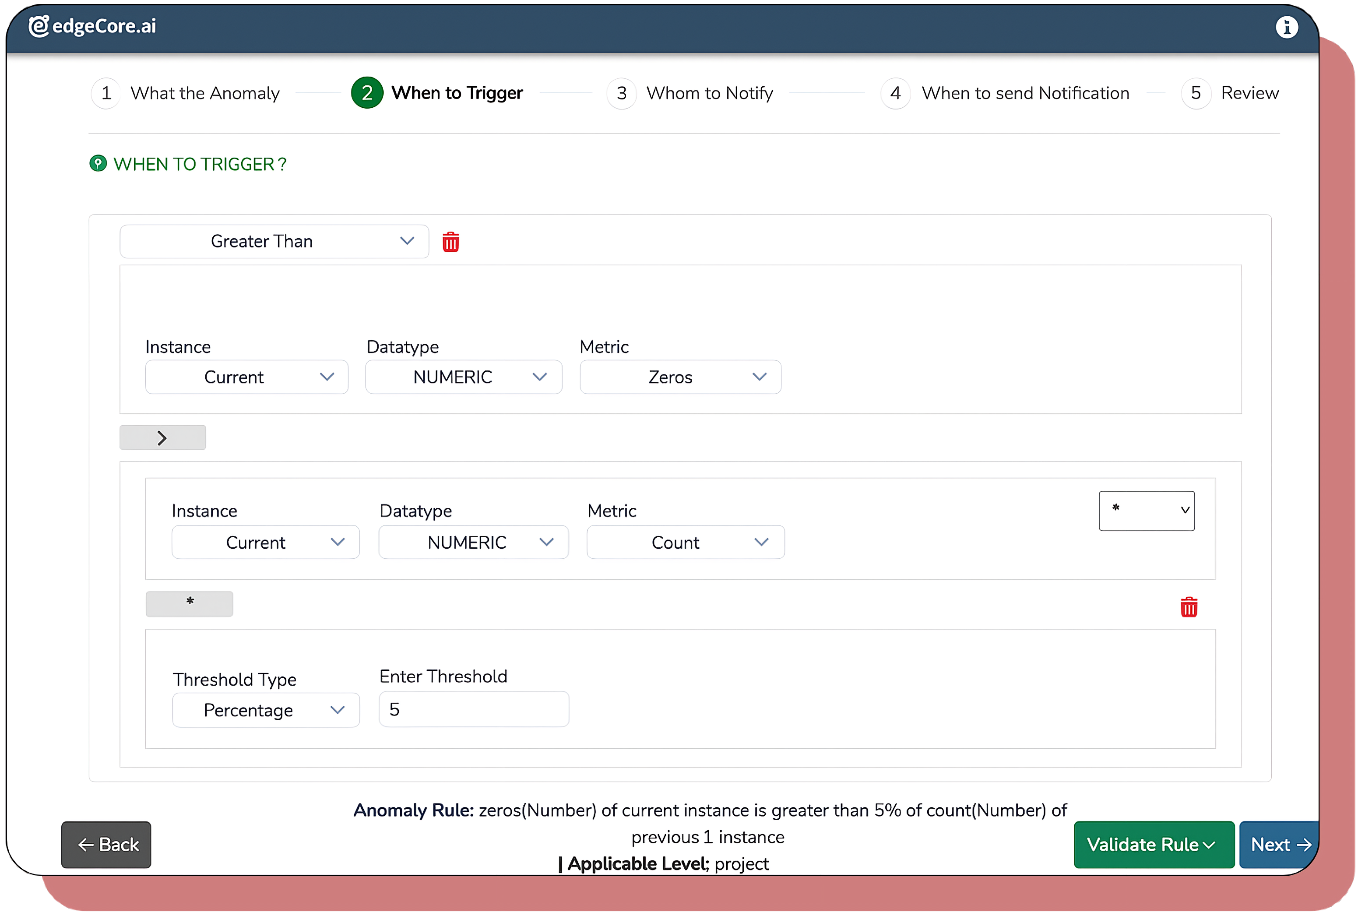
Task: Open the small asterisk operator select box
Action: click(x=1146, y=511)
